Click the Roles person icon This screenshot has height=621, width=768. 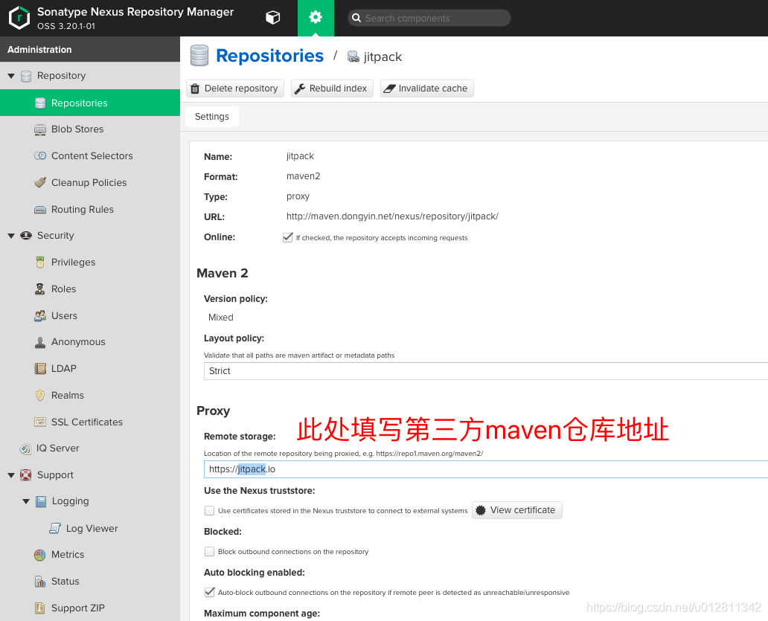(40, 289)
